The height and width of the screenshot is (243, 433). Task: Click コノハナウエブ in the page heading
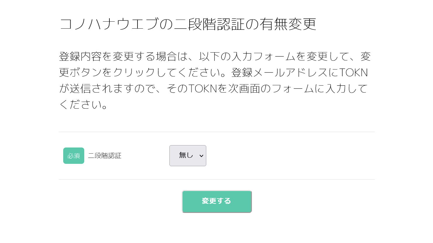pyautogui.click(x=109, y=24)
